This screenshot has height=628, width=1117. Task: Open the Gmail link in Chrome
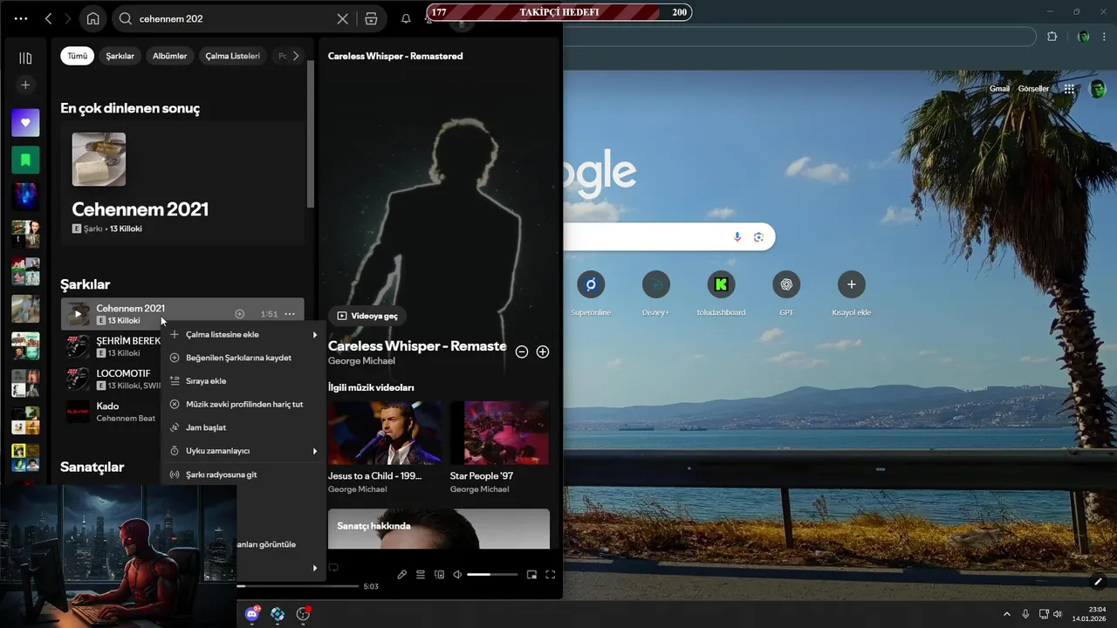pyautogui.click(x=999, y=89)
